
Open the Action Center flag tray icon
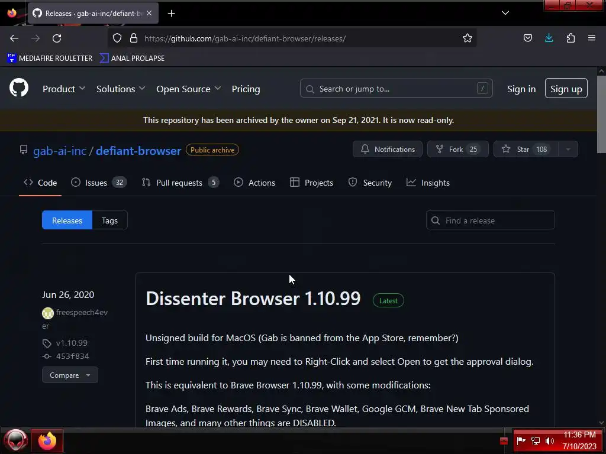pyautogui.click(x=521, y=440)
